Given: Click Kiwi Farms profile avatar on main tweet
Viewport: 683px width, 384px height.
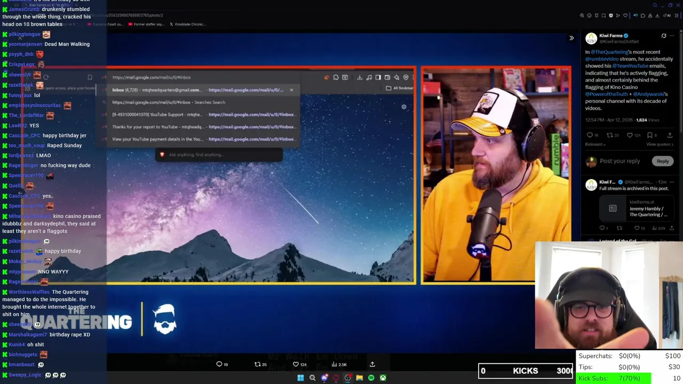Looking at the screenshot, I should (x=591, y=39).
